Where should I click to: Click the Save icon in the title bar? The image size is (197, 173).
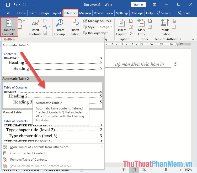click(8, 5)
